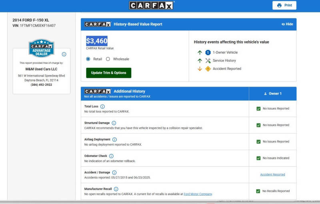Viewport: 320px width, 204px height.
Task: Click the Owner 1 person icon
Action: click(x=265, y=94)
